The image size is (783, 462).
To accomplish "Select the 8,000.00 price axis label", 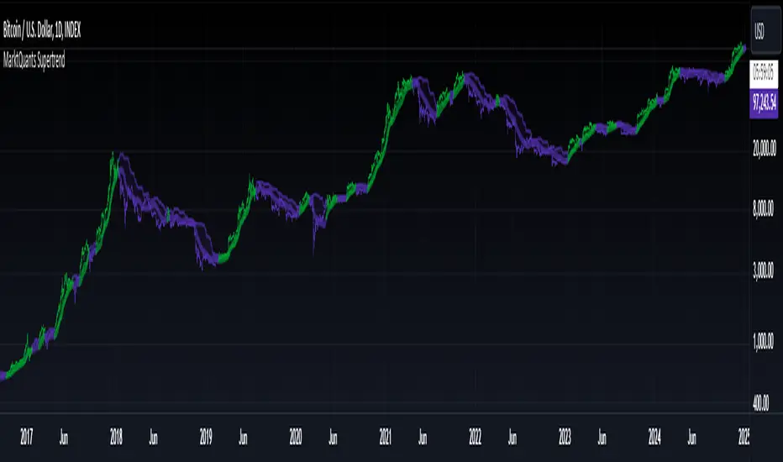I will click(x=764, y=209).
